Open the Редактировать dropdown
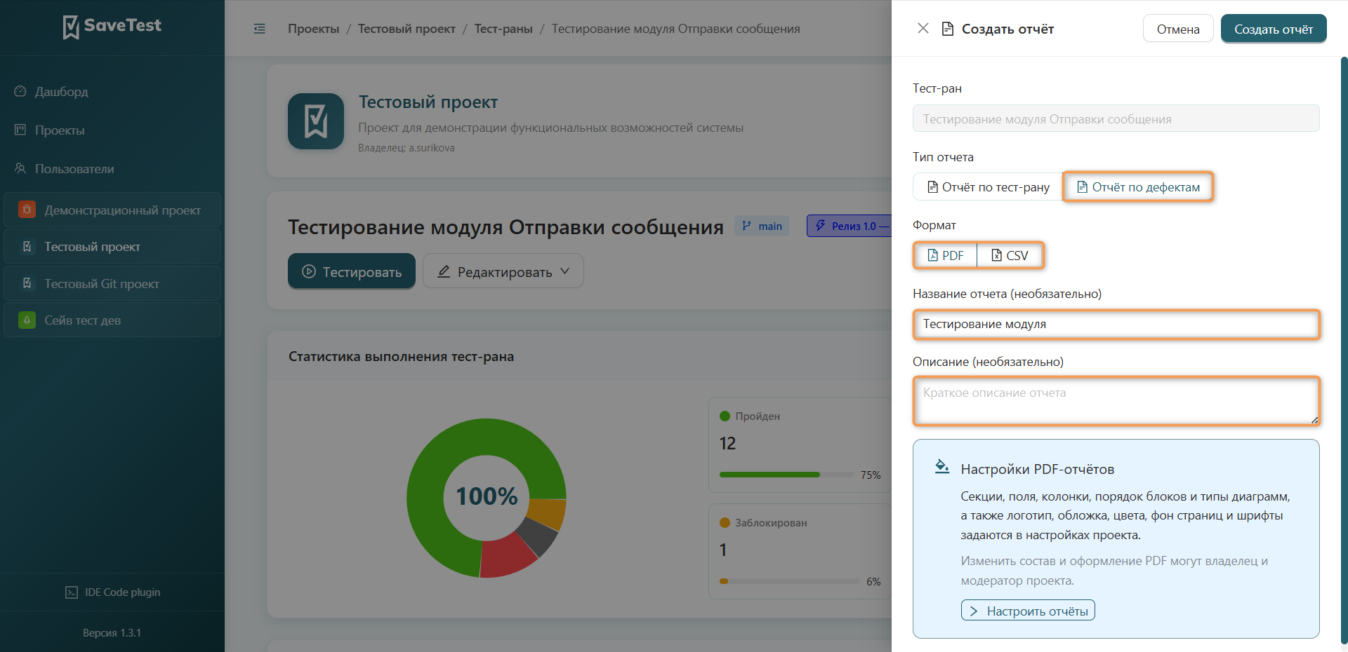 pyautogui.click(x=503, y=271)
